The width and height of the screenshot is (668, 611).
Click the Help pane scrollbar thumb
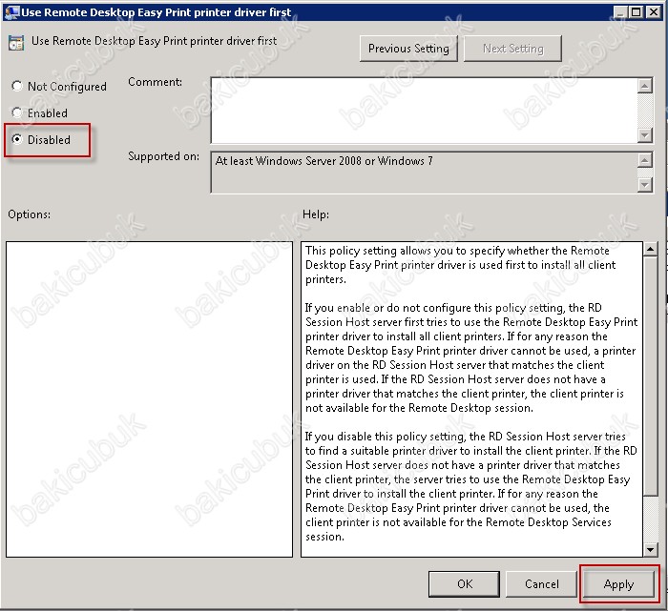pos(650,376)
